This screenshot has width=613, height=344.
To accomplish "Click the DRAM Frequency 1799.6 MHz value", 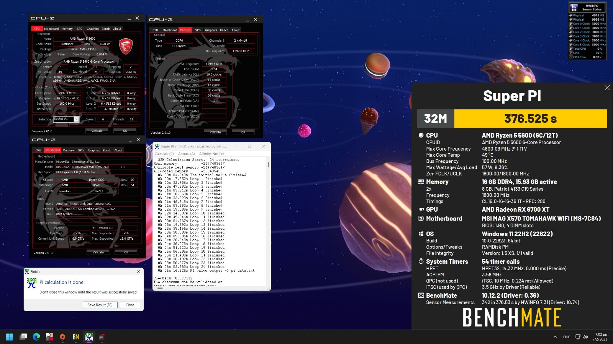I will [x=214, y=64].
